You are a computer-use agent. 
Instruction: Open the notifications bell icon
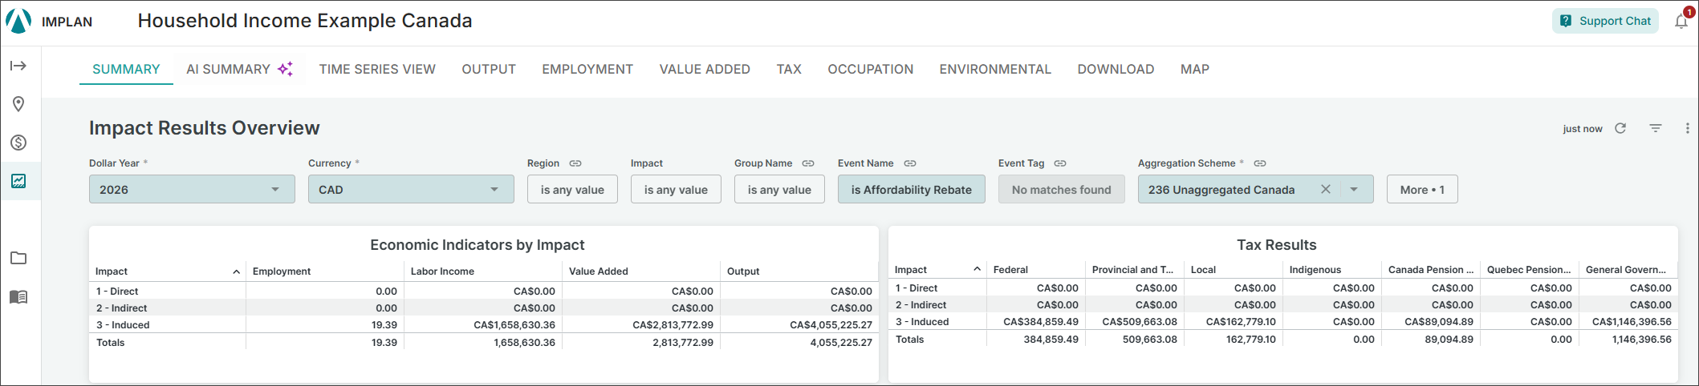[1681, 22]
